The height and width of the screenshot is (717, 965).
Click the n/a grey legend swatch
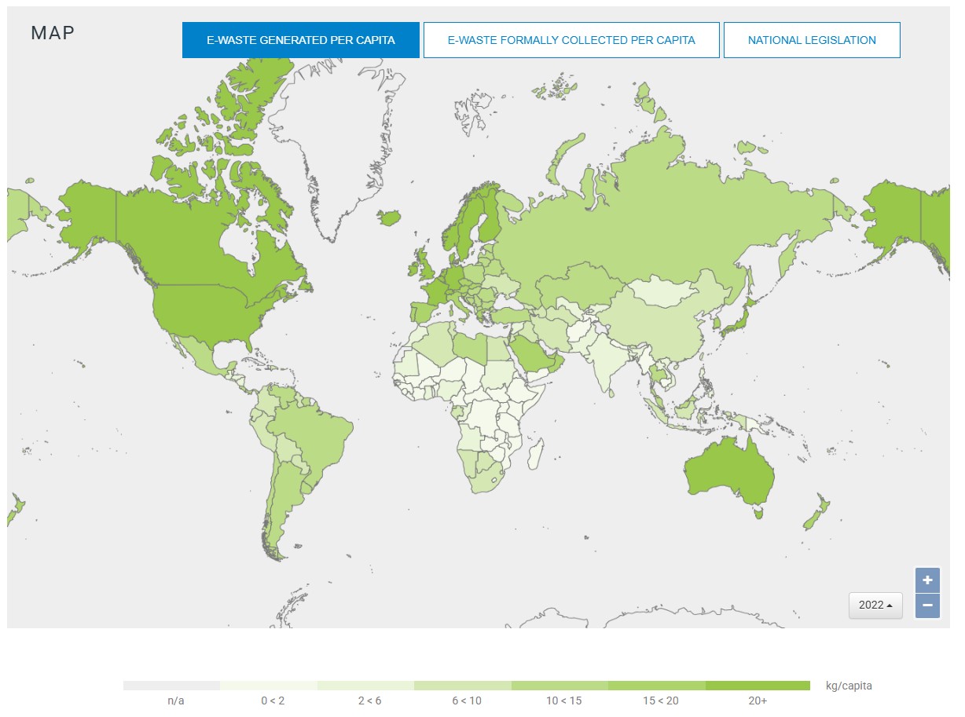click(171, 686)
